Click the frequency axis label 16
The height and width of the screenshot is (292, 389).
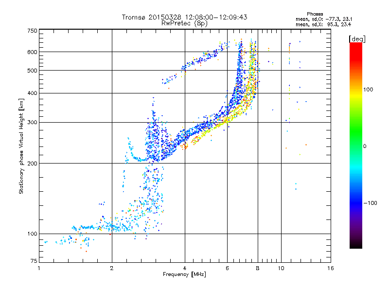pos(331,268)
